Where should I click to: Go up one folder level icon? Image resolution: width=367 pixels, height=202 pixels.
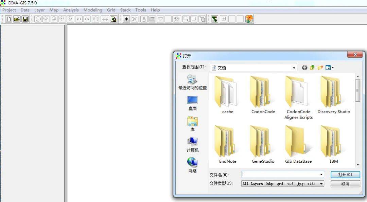point(312,68)
